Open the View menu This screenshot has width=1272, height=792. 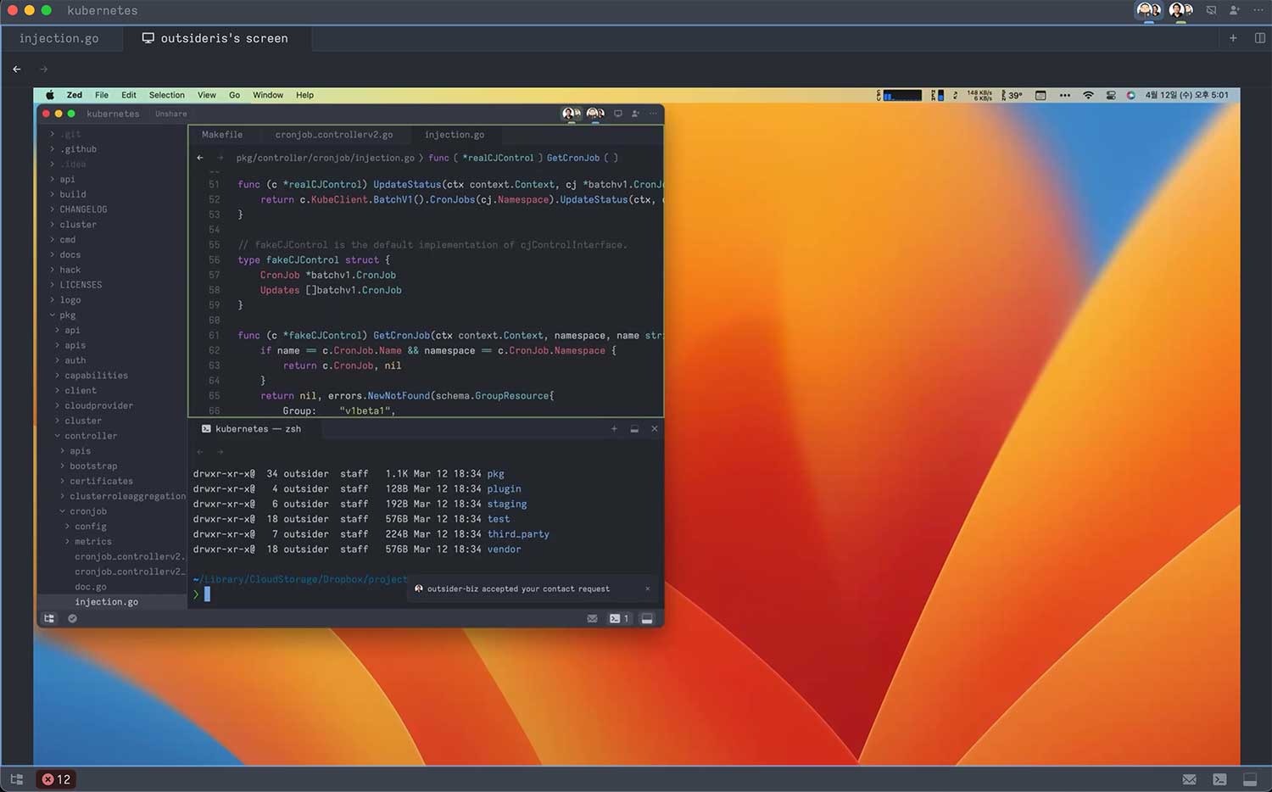point(207,95)
